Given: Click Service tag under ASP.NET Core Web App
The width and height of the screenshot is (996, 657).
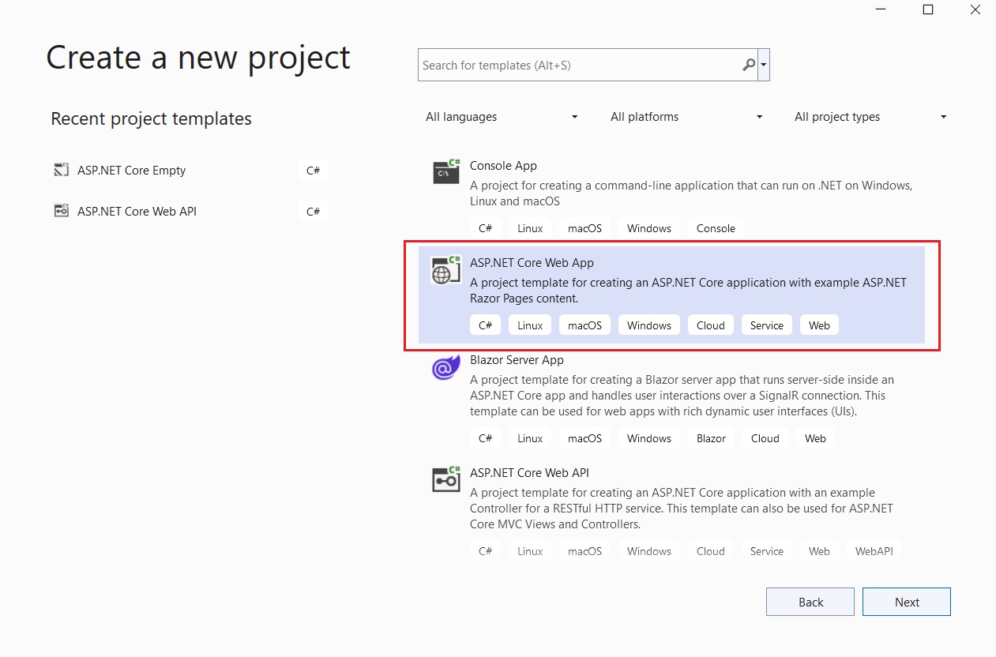Looking at the screenshot, I should 767,325.
